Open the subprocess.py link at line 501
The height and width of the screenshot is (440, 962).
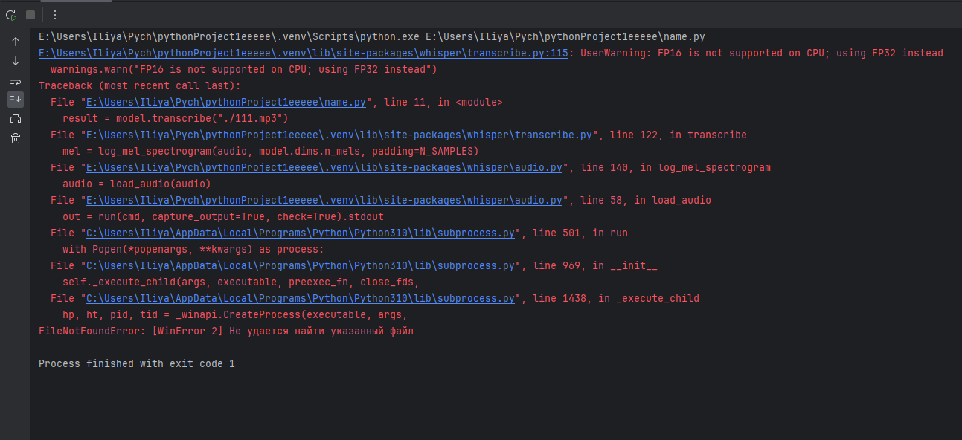pyautogui.click(x=301, y=233)
